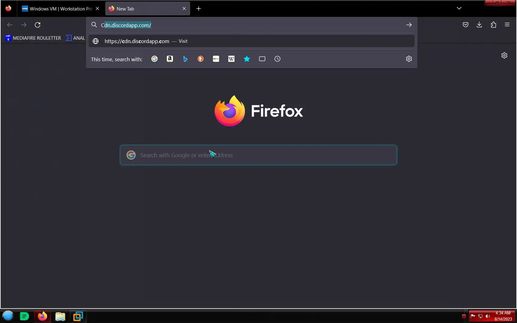Search this time with Google

click(154, 59)
